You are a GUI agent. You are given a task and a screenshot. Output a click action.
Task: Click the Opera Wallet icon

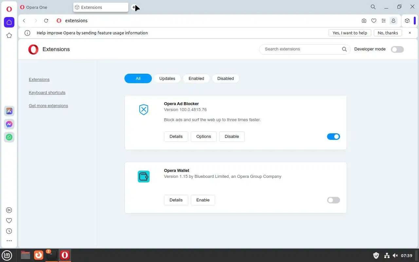[144, 177]
